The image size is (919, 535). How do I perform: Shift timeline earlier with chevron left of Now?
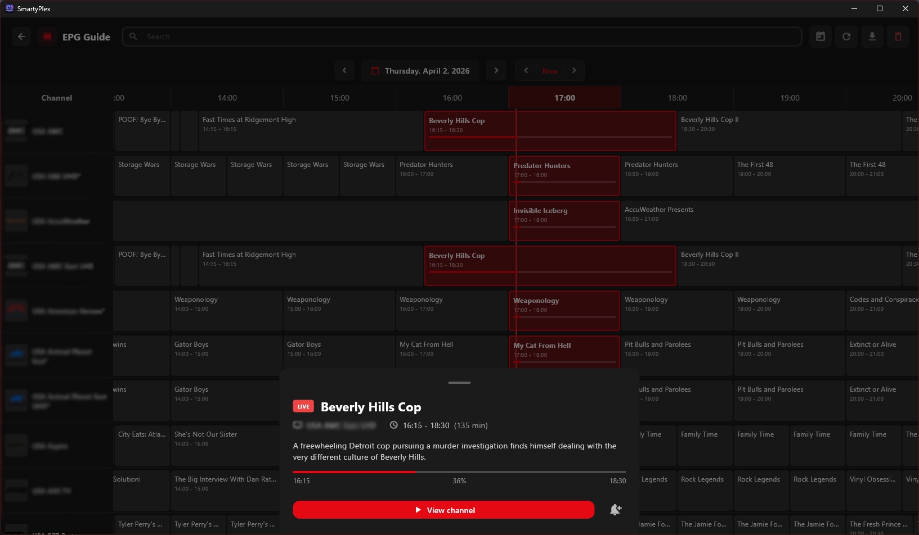pos(526,70)
